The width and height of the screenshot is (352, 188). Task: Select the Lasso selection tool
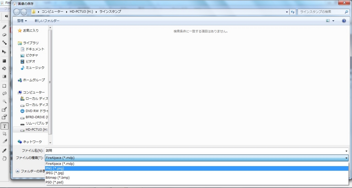[x=4, y=93]
